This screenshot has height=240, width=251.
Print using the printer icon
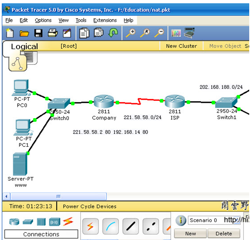[53, 33]
